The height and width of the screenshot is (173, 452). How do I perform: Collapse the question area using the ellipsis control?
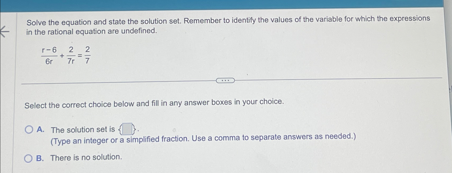225,80
